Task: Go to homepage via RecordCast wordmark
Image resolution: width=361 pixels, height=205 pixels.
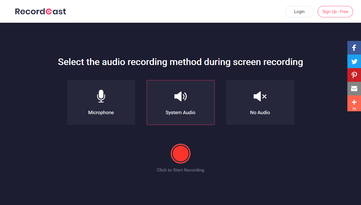Action: (x=41, y=11)
